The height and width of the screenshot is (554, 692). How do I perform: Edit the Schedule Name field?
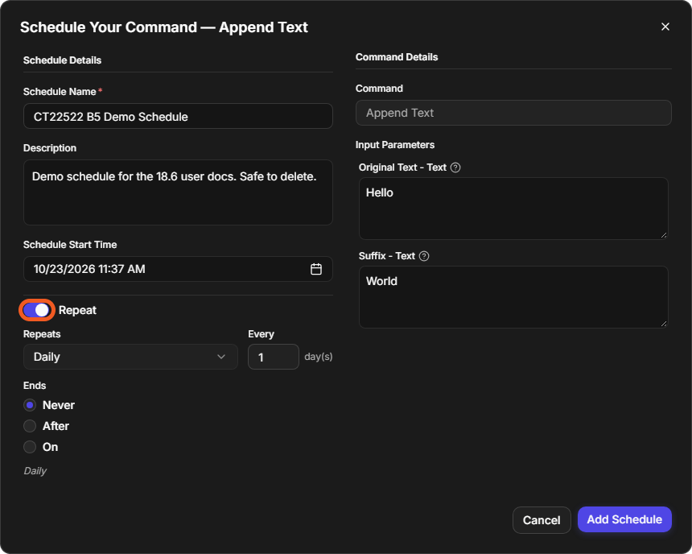(178, 116)
